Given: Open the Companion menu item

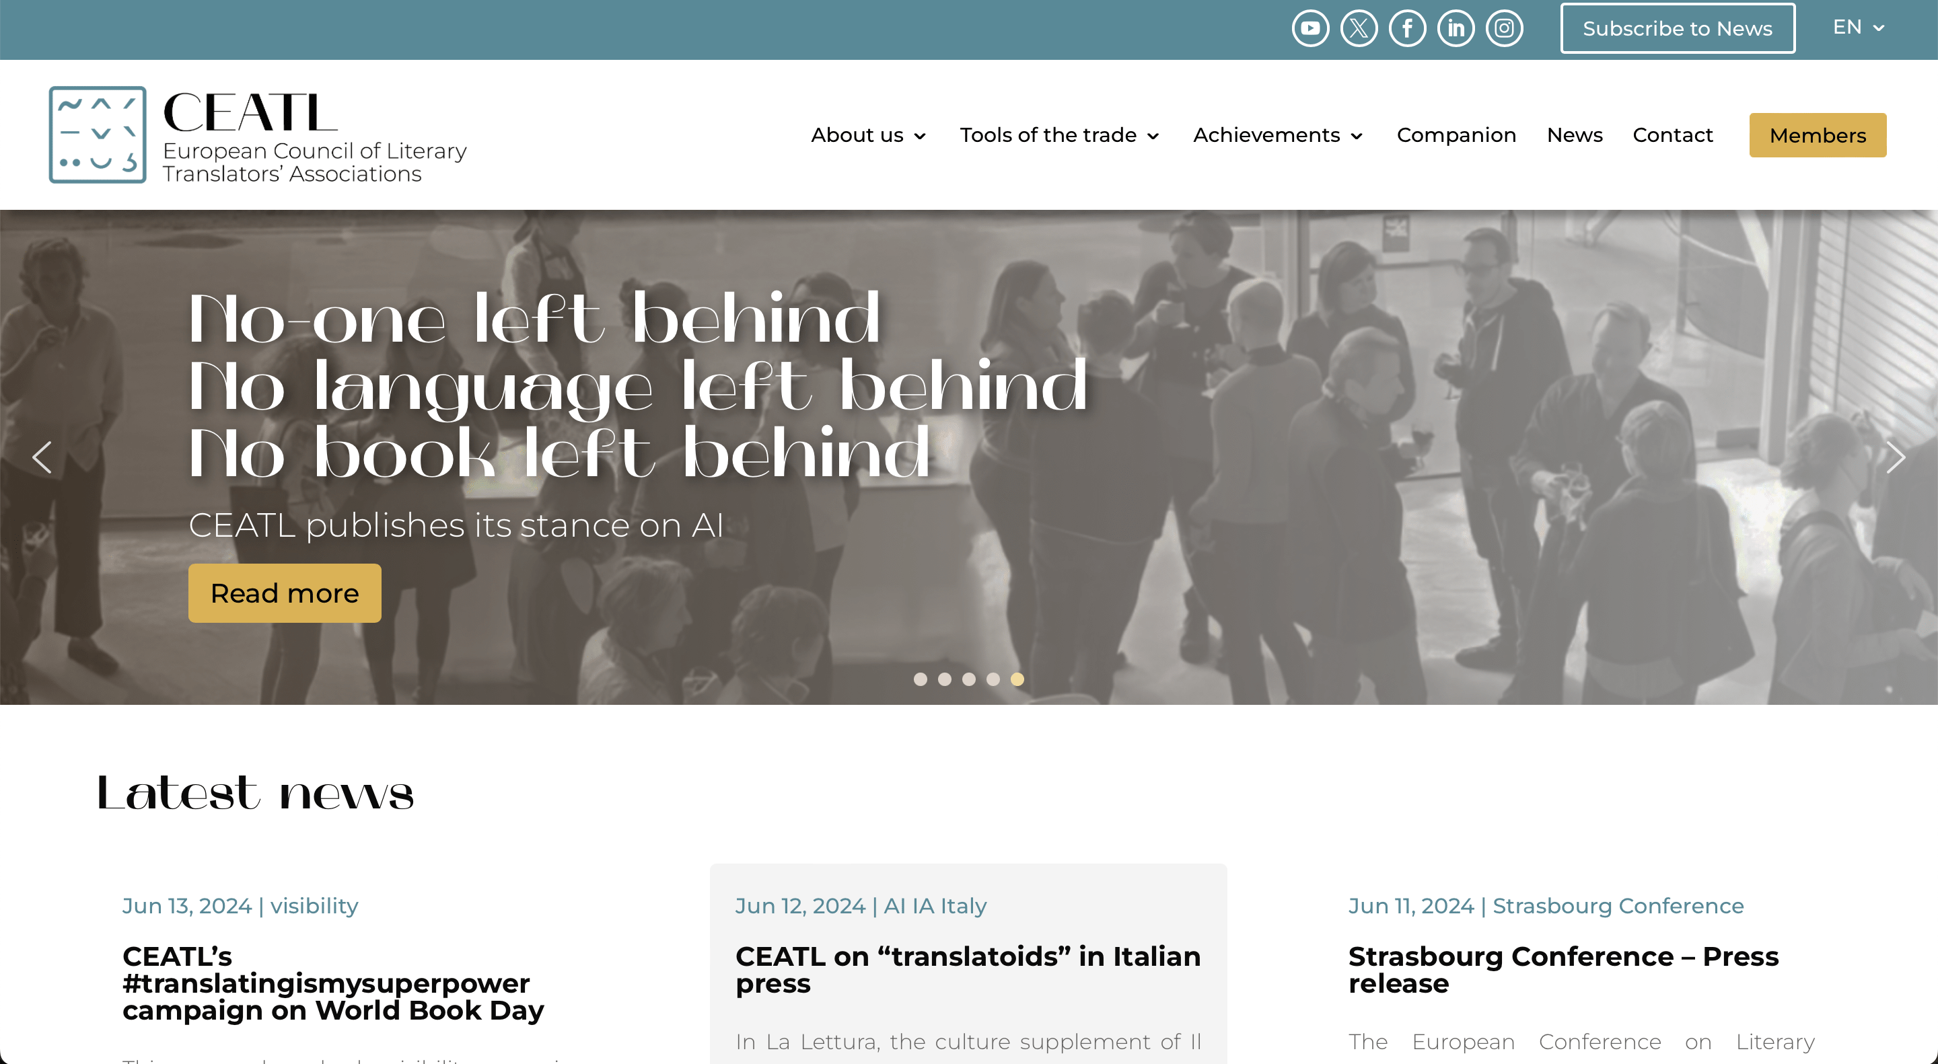Looking at the screenshot, I should click(1456, 135).
